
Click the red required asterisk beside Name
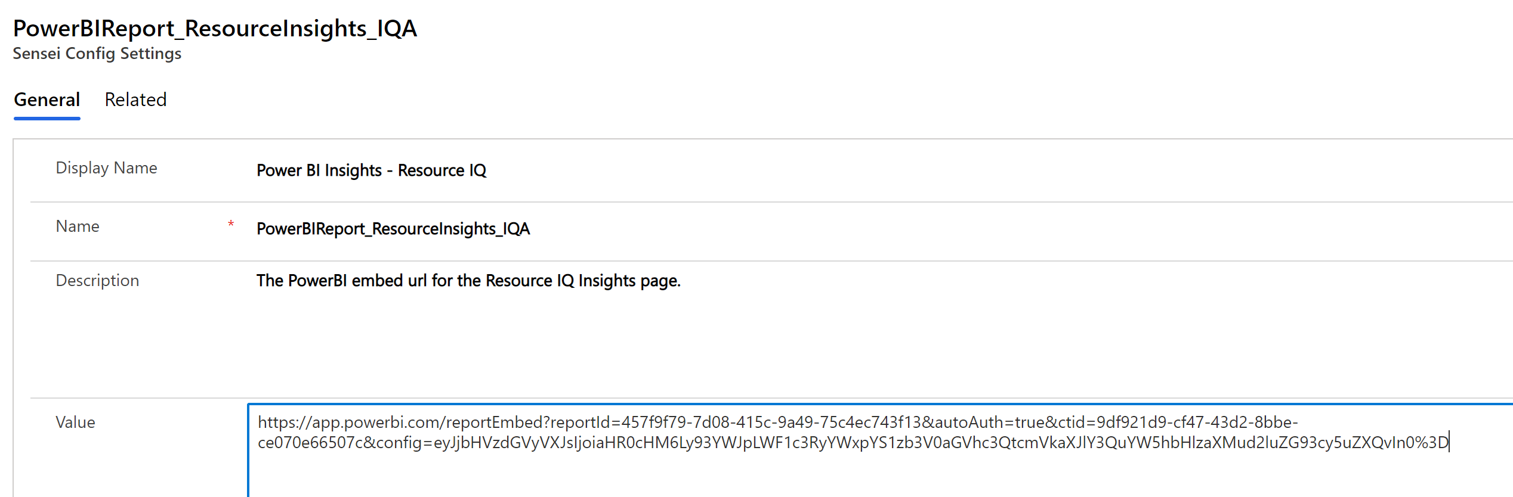coord(231,225)
